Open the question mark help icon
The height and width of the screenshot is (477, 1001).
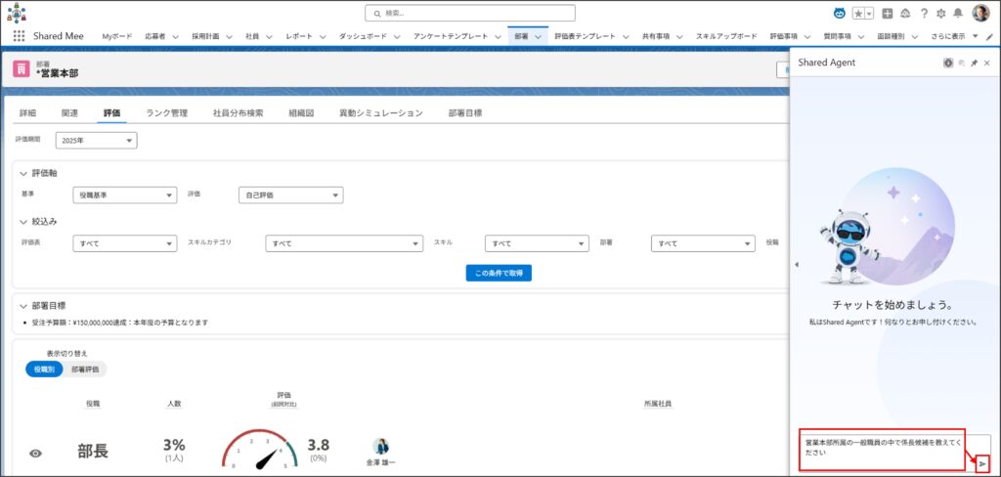(924, 14)
